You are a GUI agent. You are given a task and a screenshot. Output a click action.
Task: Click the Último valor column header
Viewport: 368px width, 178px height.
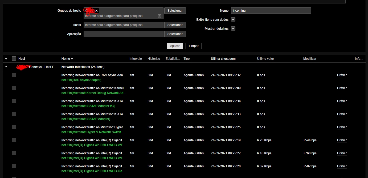(265, 59)
